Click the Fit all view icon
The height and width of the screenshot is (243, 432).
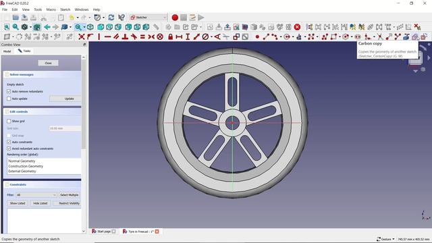click(7, 27)
